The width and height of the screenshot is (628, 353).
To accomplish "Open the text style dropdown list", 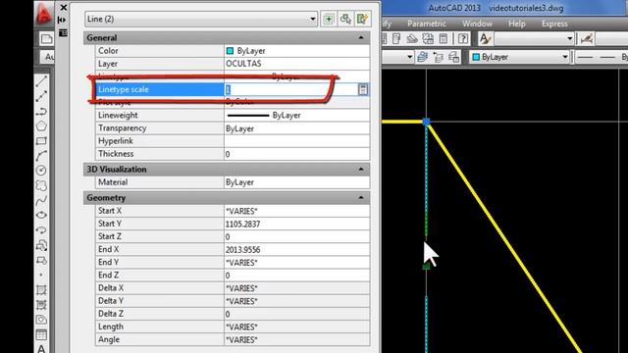I will 569,39.
